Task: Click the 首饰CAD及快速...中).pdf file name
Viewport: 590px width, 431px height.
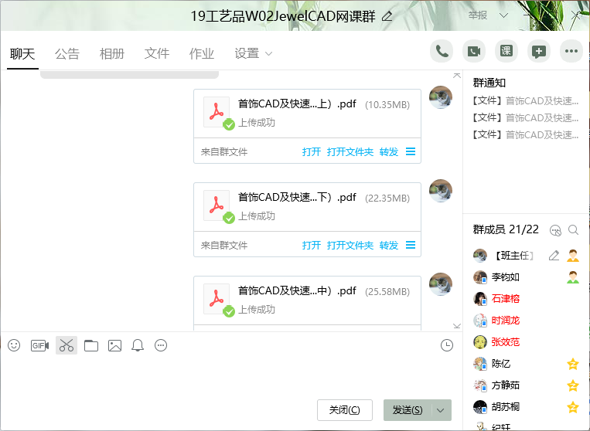Action: point(297,290)
